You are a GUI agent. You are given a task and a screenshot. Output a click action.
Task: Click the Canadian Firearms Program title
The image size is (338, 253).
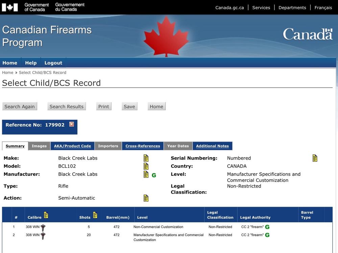point(47,36)
